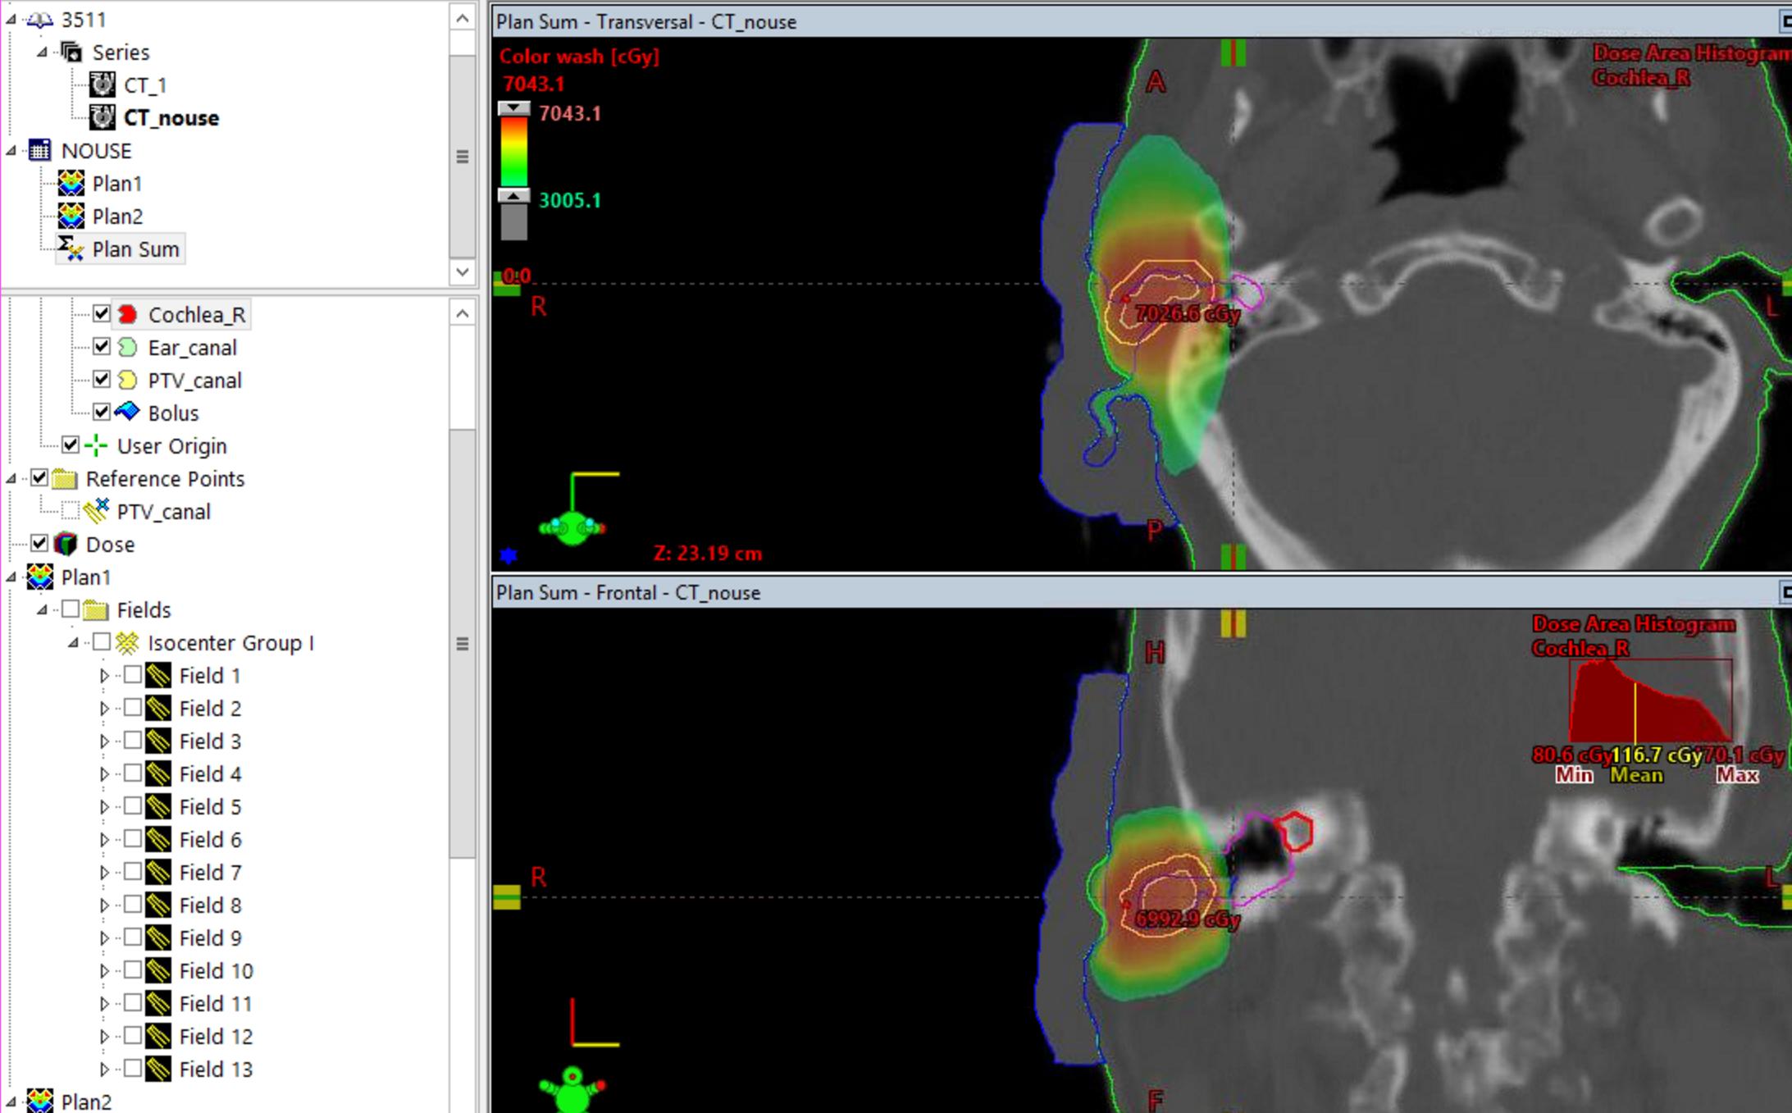Image resolution: width=1792 pixels, height=1113 pixels.
Task: Expand the Field 3 tree node
Action: pos(104,741)
